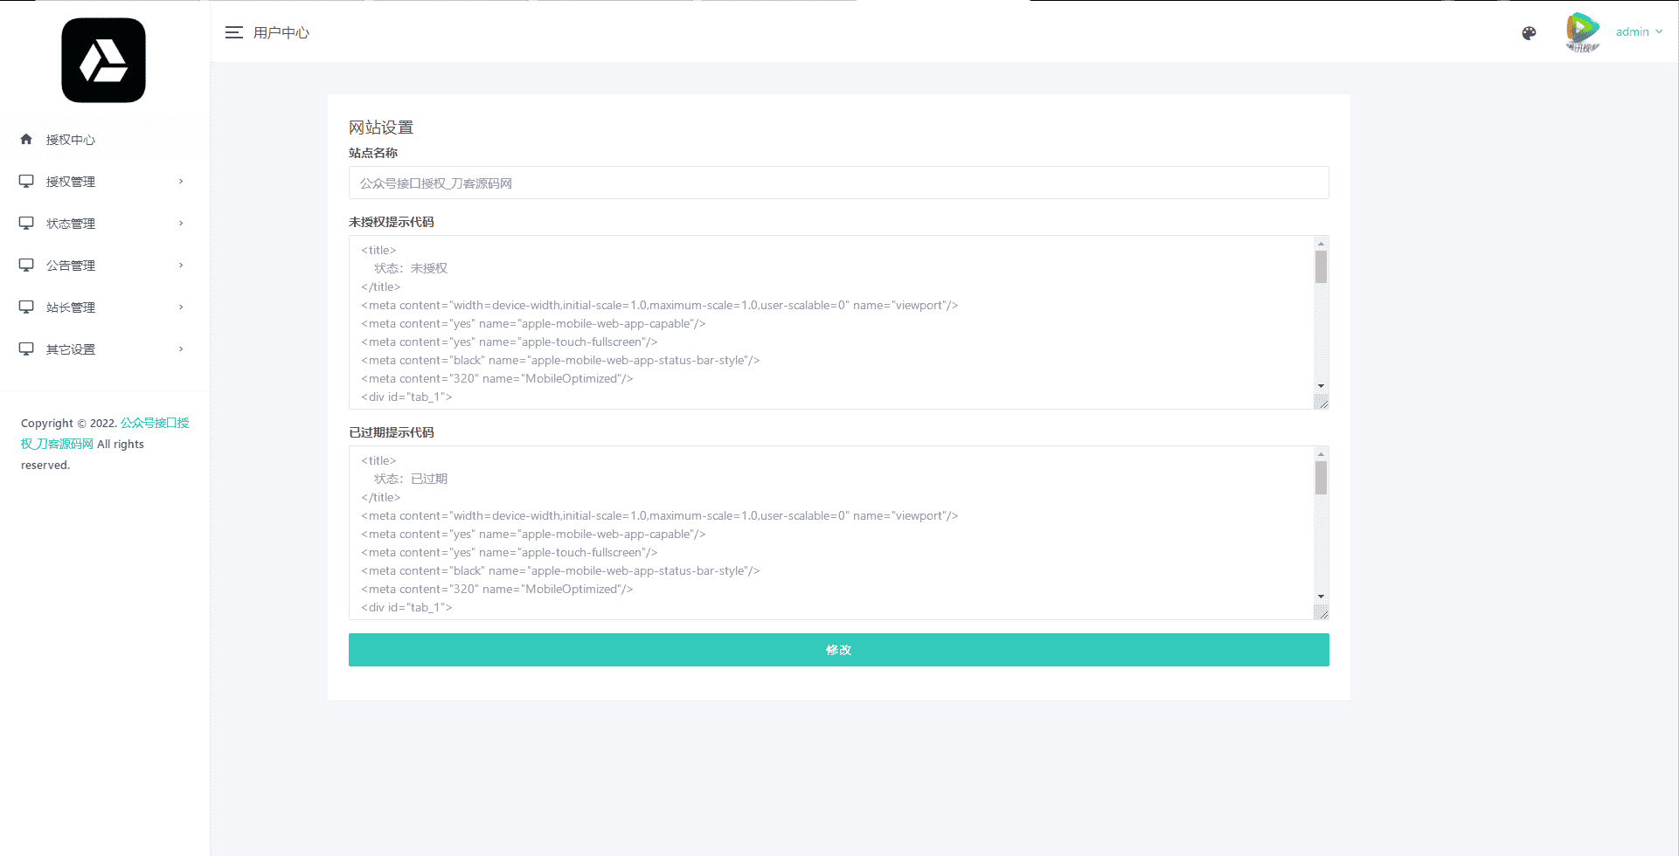
Task: Click the monitor icon beside 授权管理
Action: pos(26,181)
